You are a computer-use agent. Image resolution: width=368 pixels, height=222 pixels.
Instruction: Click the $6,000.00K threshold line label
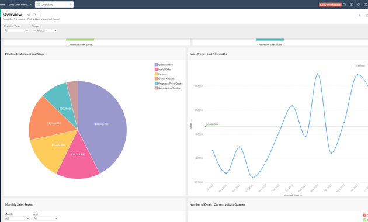point(212,124)
